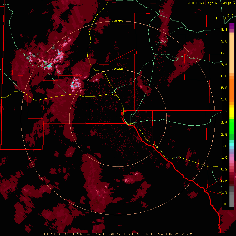Click the 0.2 value on the color scale
Image resolution: width=236 pixels, height=236 pixels.
click(224, 169)
